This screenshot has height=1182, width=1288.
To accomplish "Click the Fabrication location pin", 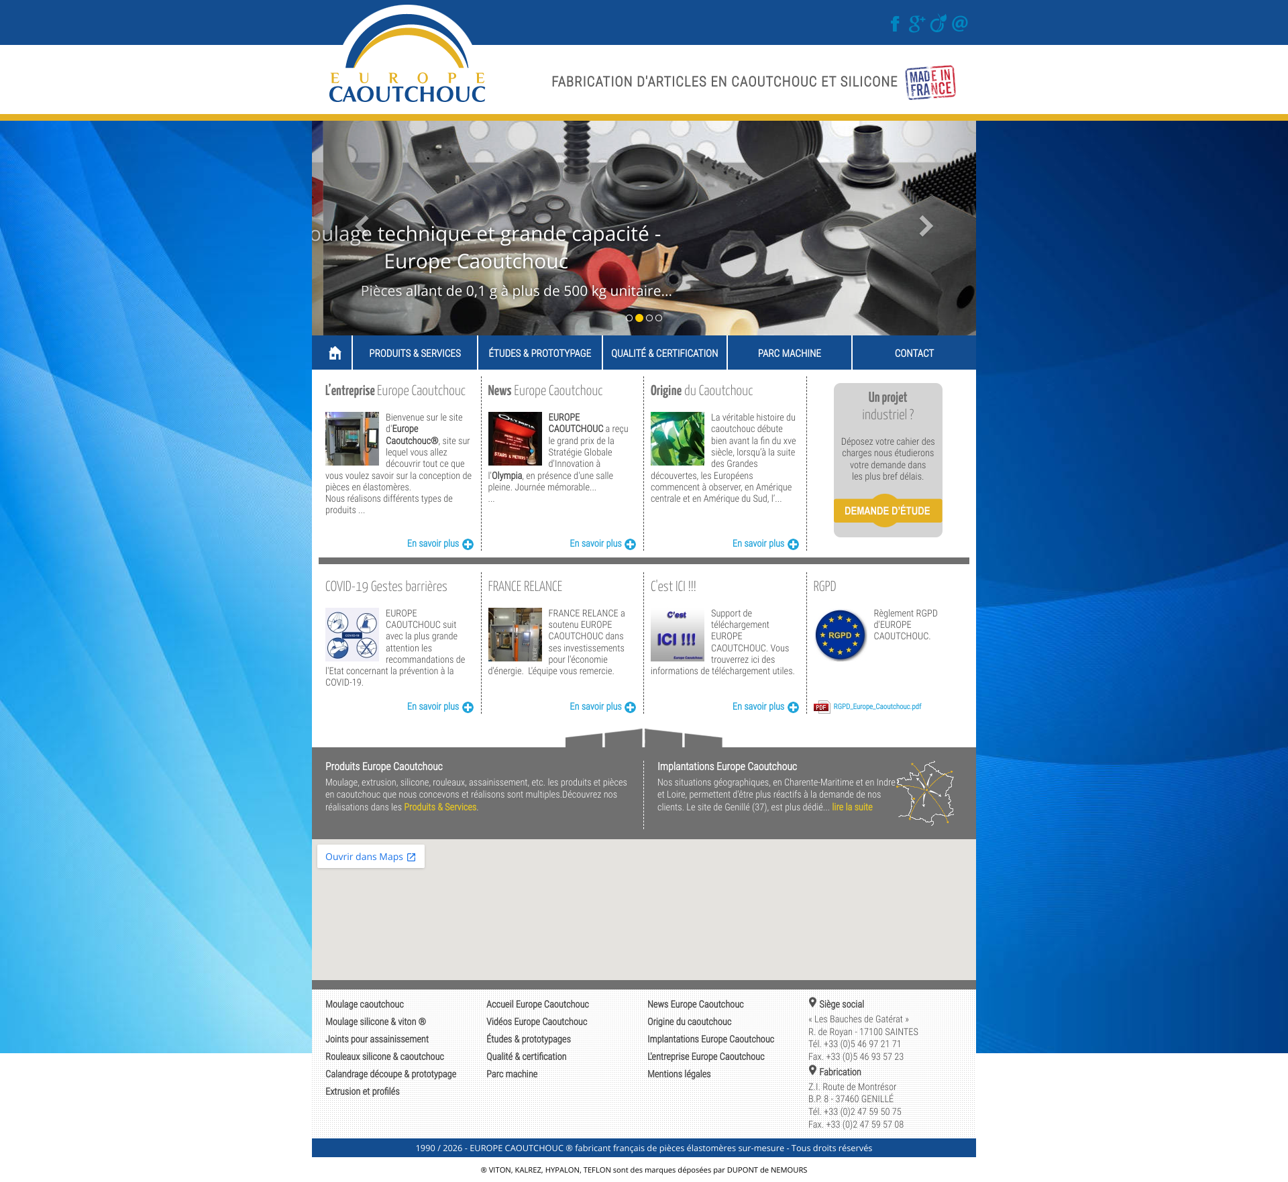I will [812, 1071].
